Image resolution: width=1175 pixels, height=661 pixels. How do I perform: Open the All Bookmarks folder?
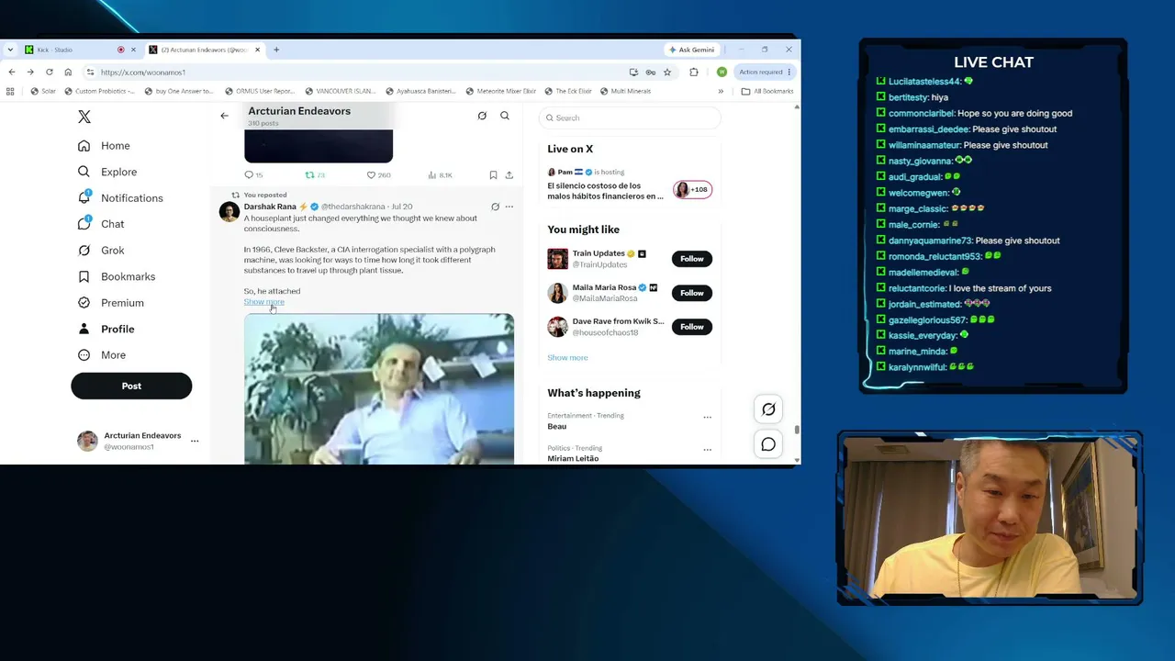pyautogui.click(x=767, y=91)
